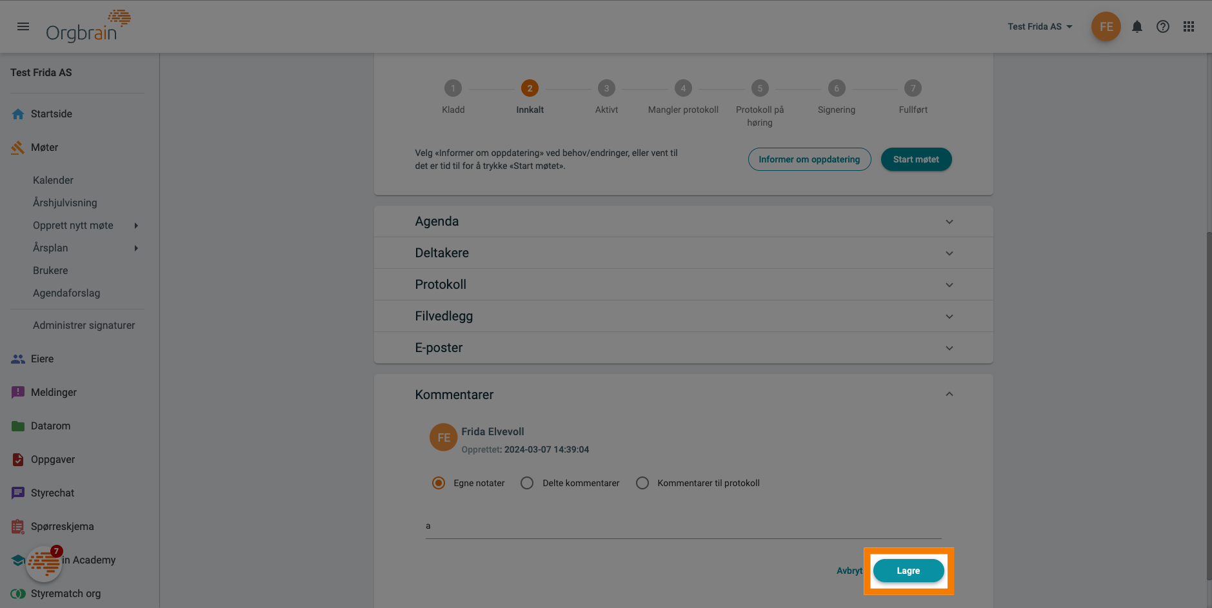This screenshot has height=608, width=1212.
Task: Open the help question mark icon
Action: [1163, 26]
